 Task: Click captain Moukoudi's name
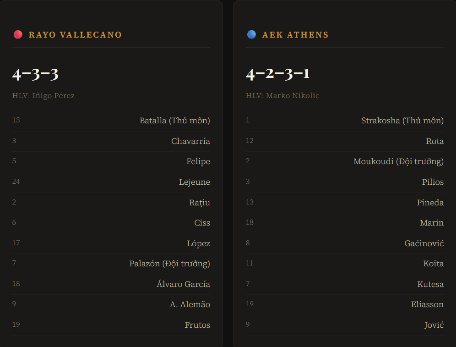(x=398, y=161)
